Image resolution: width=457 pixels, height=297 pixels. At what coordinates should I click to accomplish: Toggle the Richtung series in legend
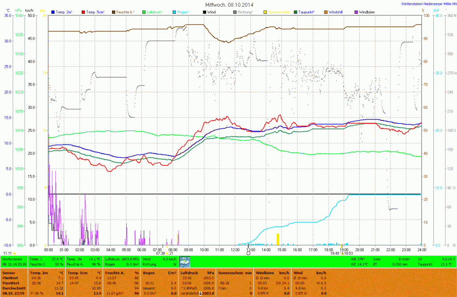245,11
